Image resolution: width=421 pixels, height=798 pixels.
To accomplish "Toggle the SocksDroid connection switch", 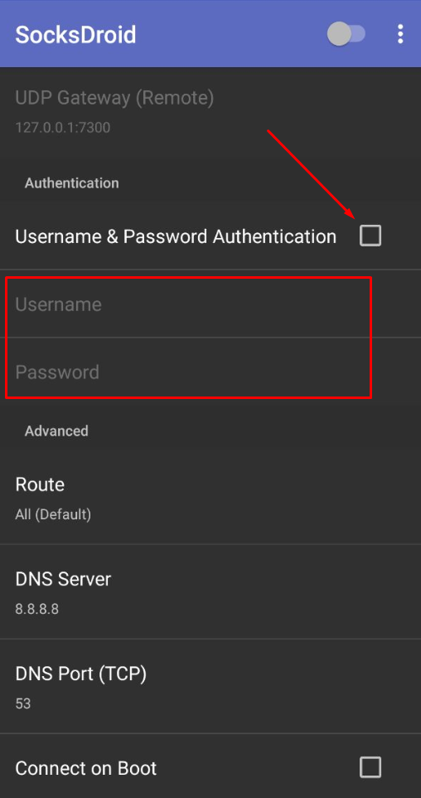I will [x=346, y=34].
